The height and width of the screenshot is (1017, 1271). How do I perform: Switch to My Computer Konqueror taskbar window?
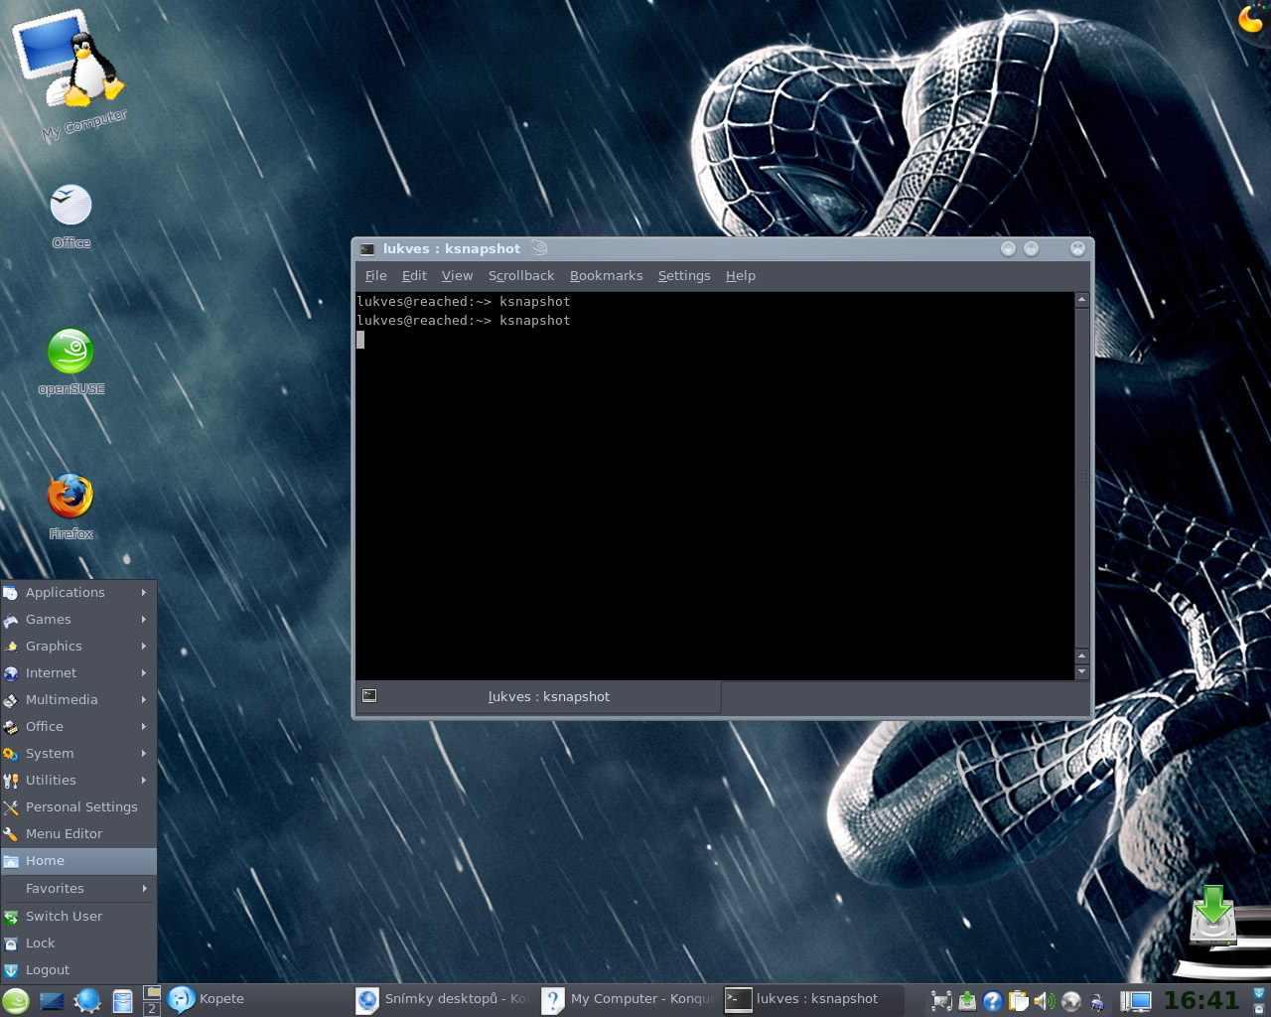(630, 999)
